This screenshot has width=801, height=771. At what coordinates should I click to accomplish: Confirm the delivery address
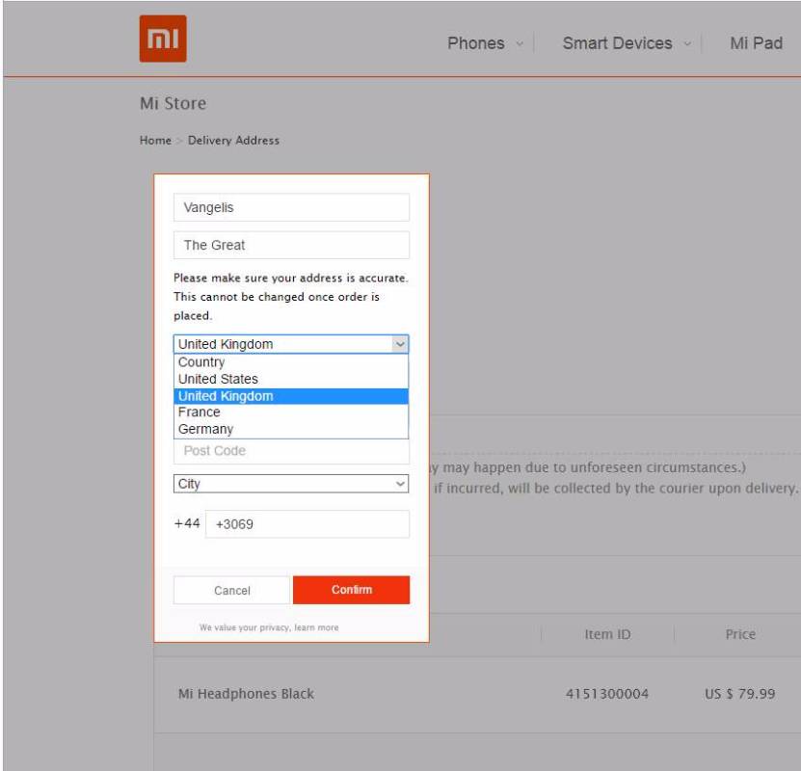pos(352,590)
